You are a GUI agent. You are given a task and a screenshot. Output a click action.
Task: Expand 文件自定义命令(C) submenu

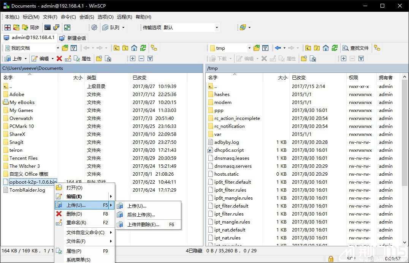(x=85, y=233)
